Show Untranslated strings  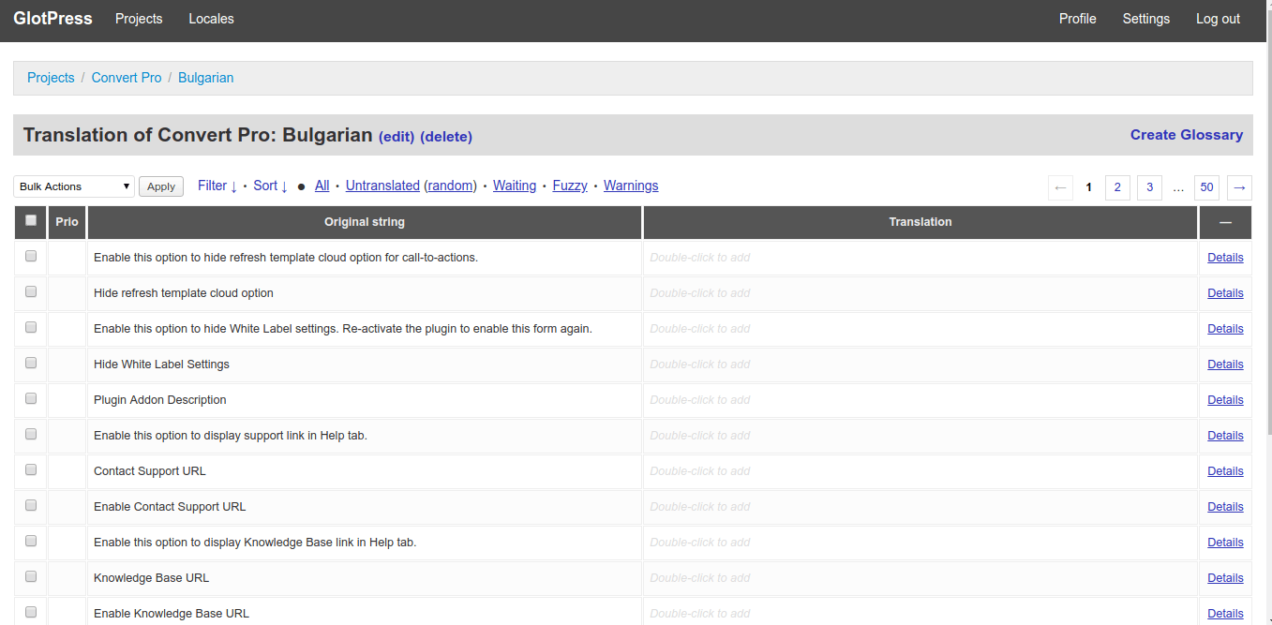[382, 186]
